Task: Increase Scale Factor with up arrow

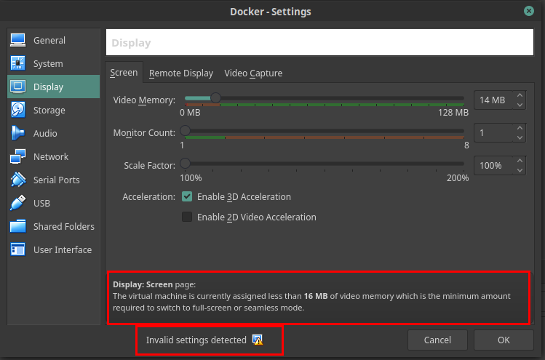Action: tap(520, 161)
